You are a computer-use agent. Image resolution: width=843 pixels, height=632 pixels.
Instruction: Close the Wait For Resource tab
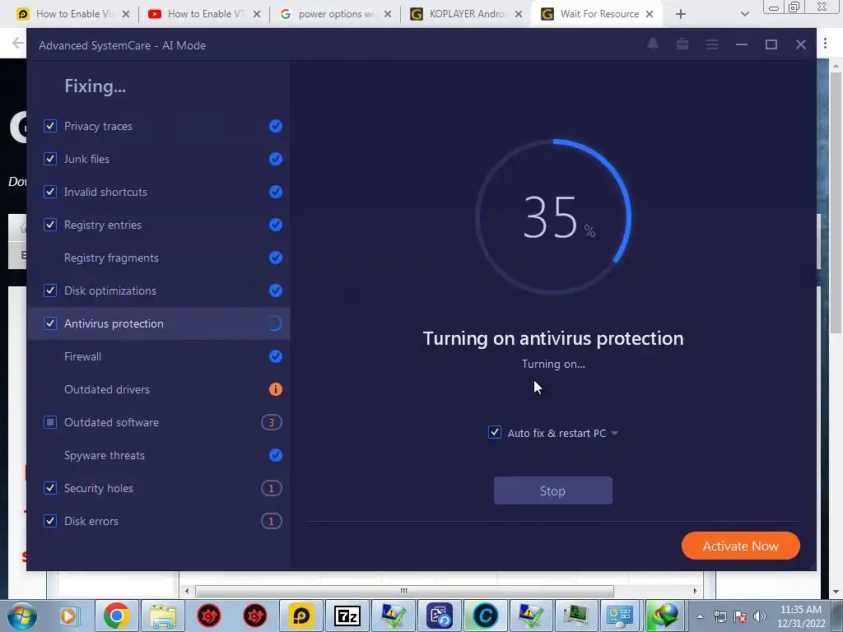[x=650, y=14]
